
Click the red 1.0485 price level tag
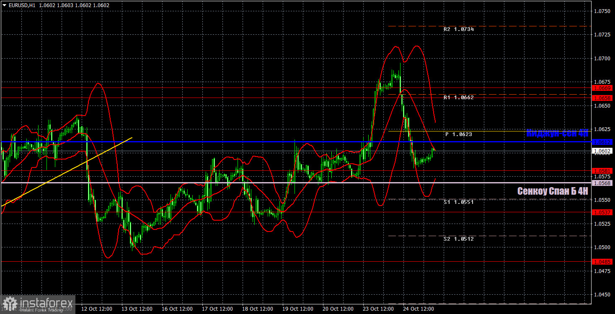tap(602, 262)
